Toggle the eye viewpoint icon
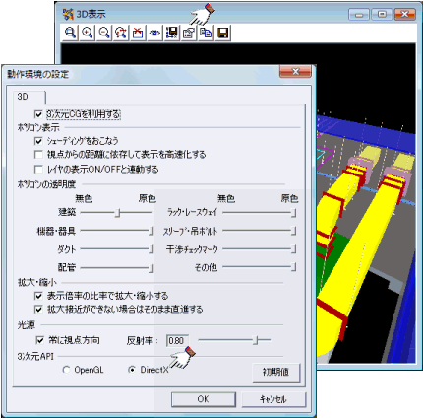423x418 pixels. pyautogui.click(x=154, y=33)
